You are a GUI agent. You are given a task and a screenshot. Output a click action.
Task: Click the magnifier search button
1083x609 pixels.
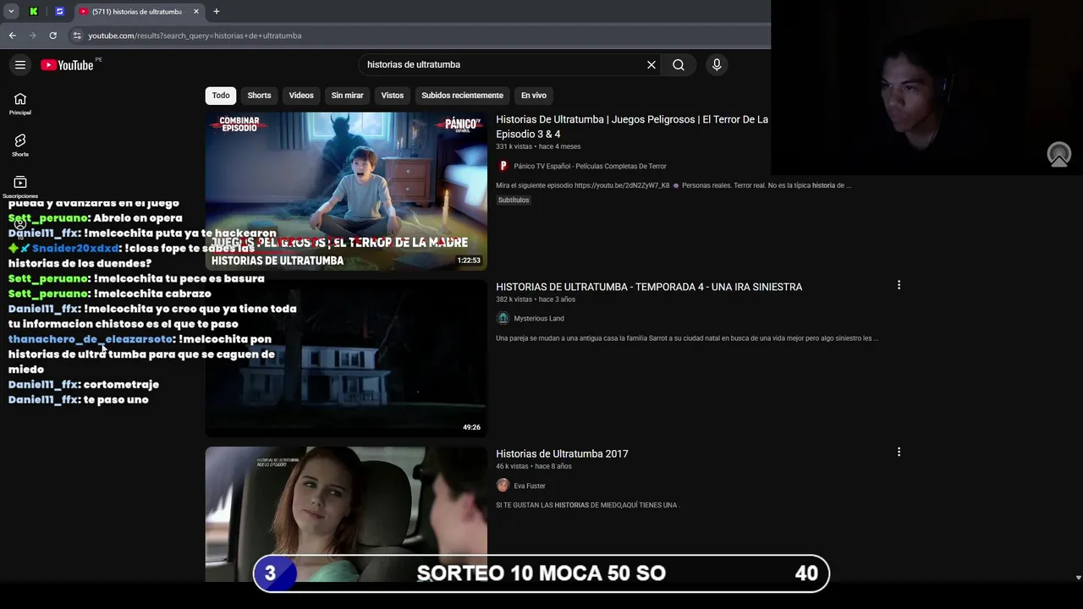tap(679, 65)
